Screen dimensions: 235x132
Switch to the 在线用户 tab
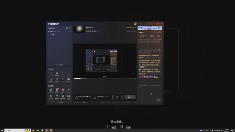tap(143, 36)
